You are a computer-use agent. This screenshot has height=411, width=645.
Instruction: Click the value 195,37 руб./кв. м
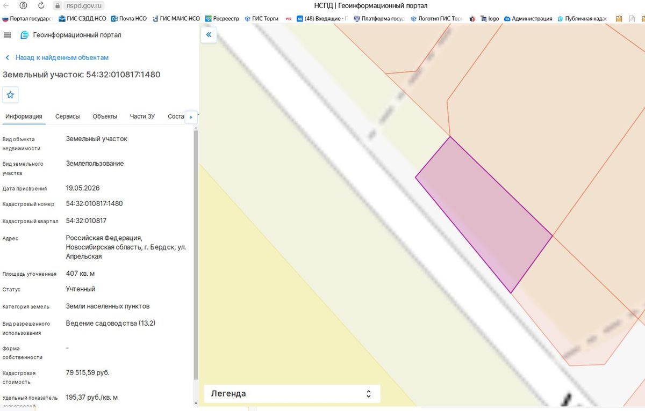[92, 398]
